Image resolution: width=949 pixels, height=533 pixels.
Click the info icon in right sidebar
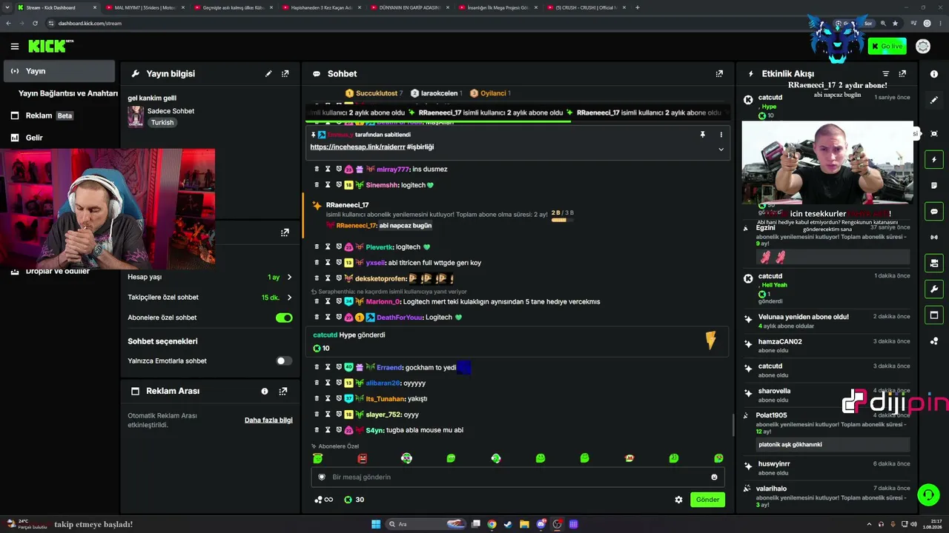tap(934, 74)
